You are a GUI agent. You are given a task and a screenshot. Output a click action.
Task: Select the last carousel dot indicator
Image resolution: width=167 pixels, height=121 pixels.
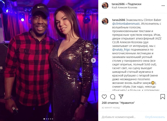[x=53, y=119]
